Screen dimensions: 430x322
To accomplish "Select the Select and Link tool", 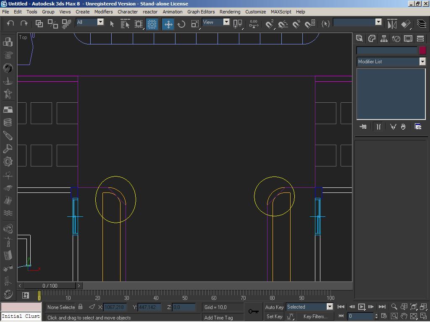I will tap(39, 24).
